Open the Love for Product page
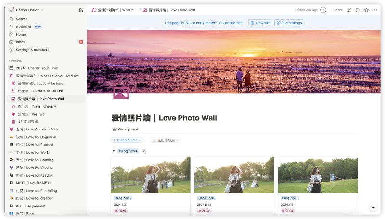This screenshot has width=385, height=219. [x=35, y=144]
